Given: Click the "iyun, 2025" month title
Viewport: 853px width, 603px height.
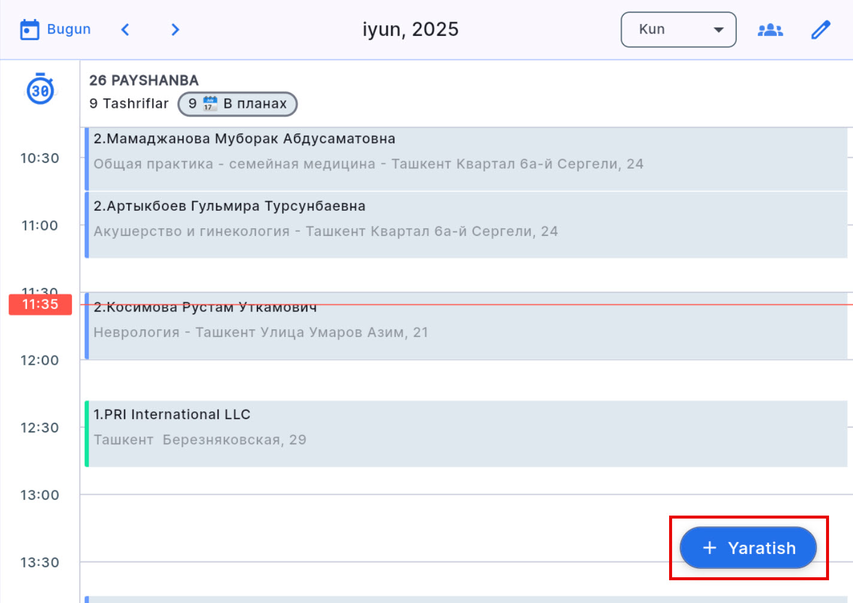Looking at the screenshot, I should pos(410,29).
